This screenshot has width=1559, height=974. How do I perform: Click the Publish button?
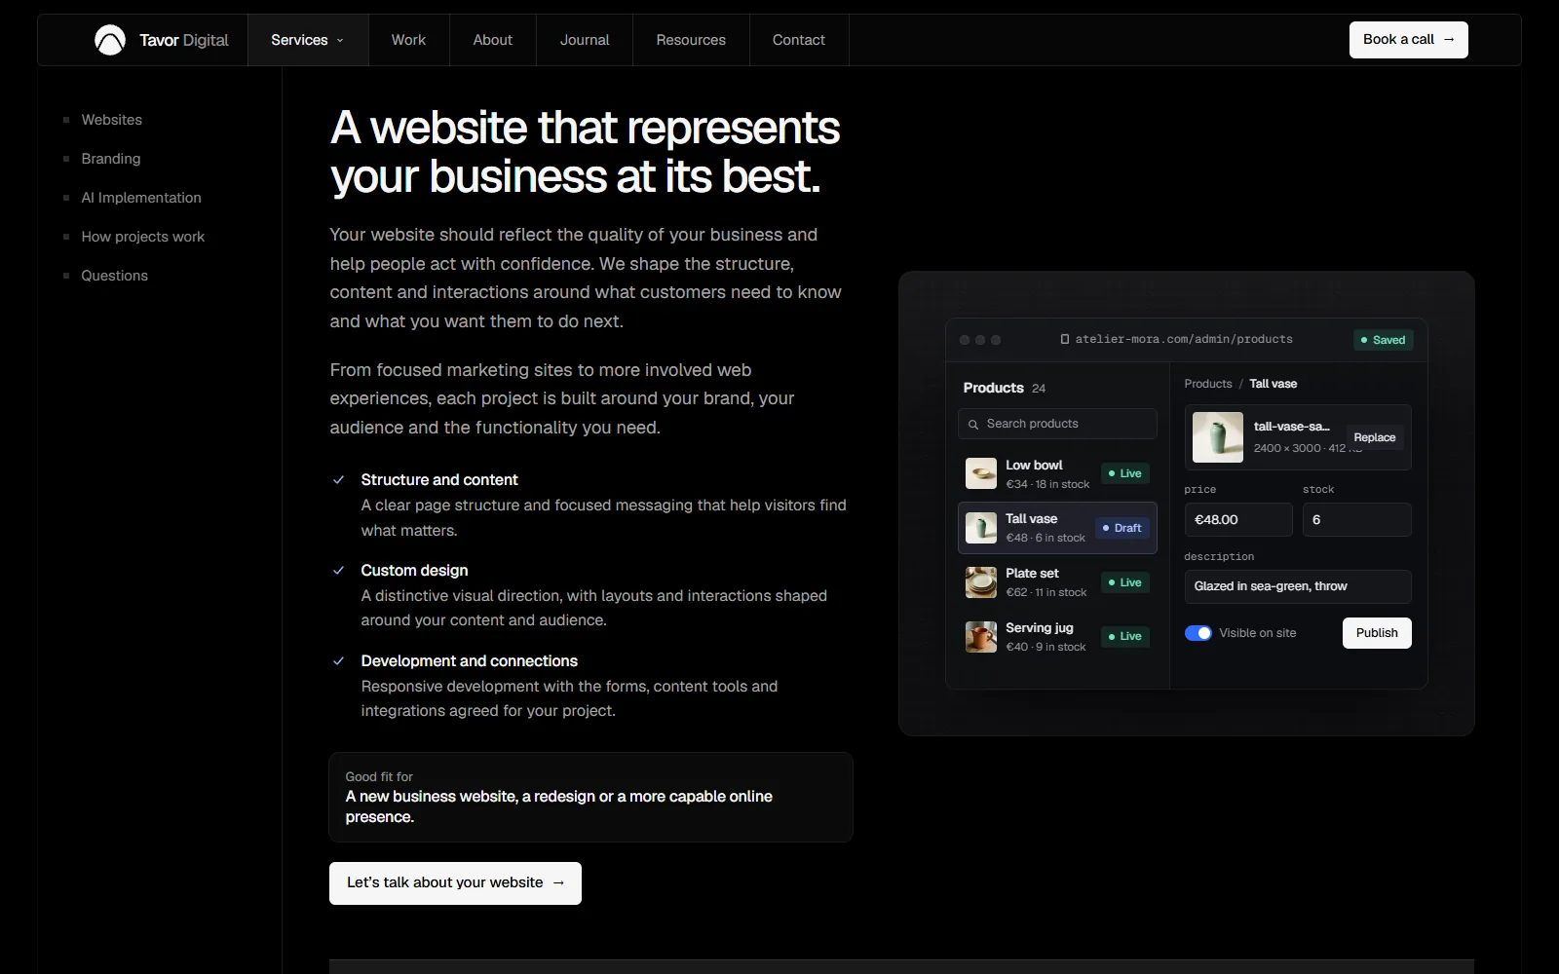tap(1377, 633)
